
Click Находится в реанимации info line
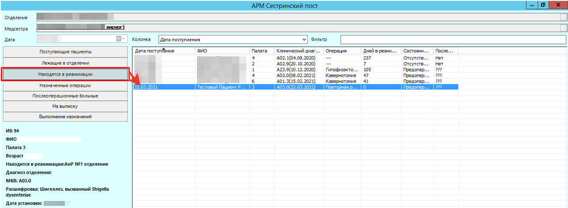(57, 164)
